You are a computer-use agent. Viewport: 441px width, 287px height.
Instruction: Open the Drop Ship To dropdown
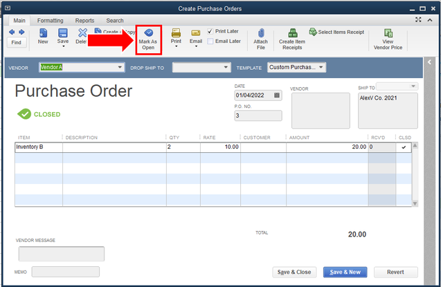226,67
